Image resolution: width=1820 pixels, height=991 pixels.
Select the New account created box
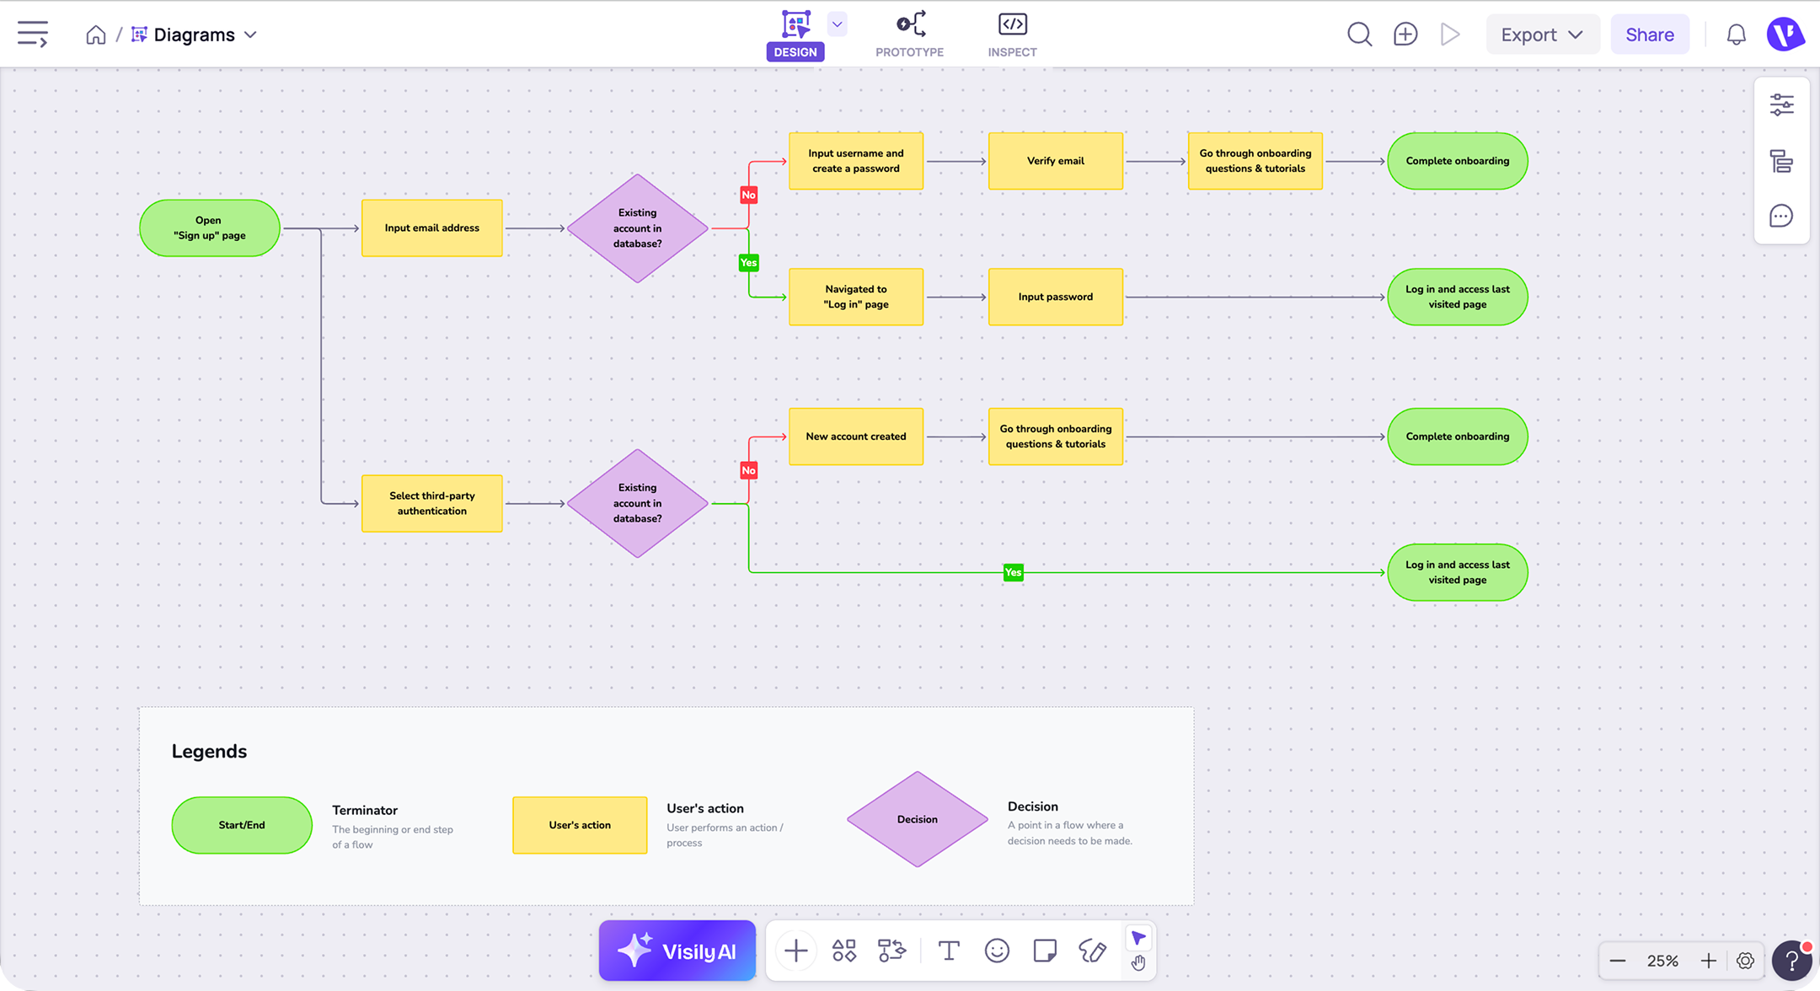[x=856, y=437]
